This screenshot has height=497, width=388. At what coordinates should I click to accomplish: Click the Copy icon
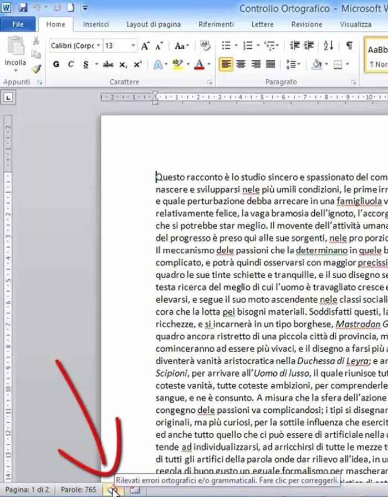pyautogui.click(x=36, y=54)
